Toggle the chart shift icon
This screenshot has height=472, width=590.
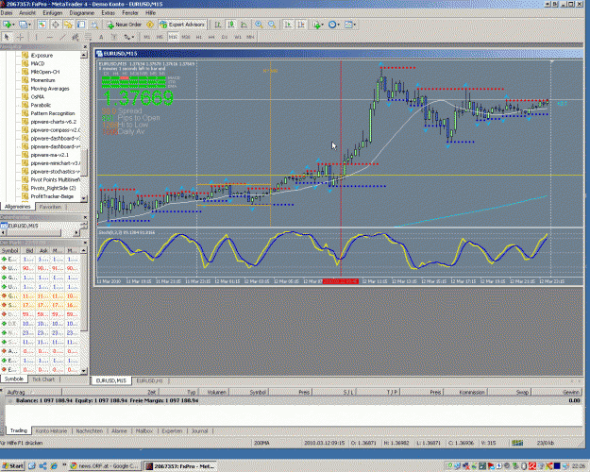coord(301,25)
